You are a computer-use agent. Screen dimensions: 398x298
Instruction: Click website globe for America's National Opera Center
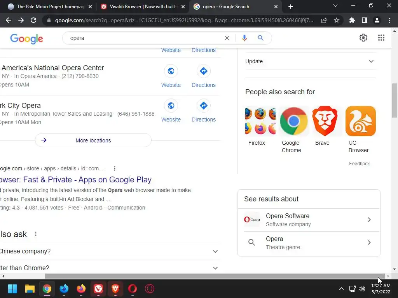pyautogui.click(x=171, y=71)
